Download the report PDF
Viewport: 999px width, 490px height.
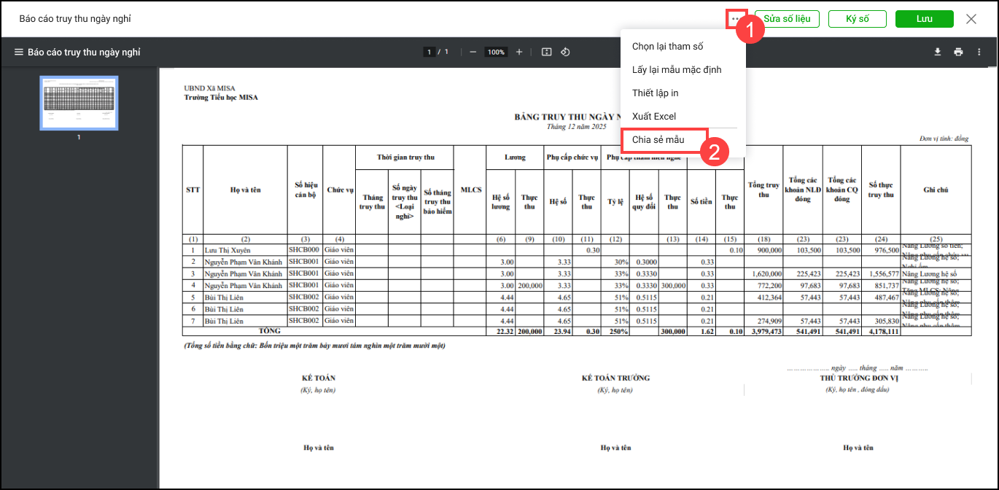[938, 52]
